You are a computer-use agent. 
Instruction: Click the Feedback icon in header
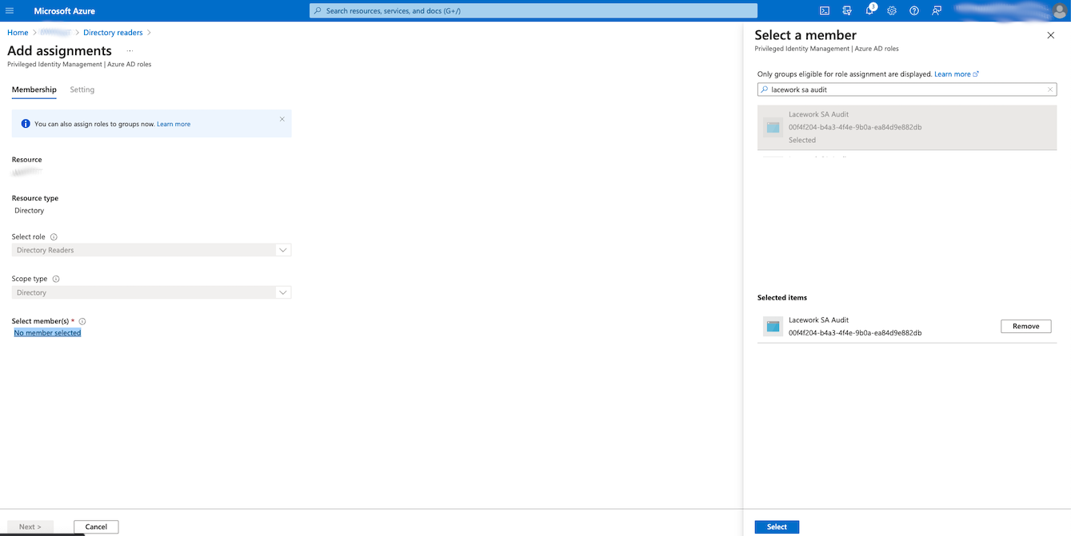click(x=937, y=10)
